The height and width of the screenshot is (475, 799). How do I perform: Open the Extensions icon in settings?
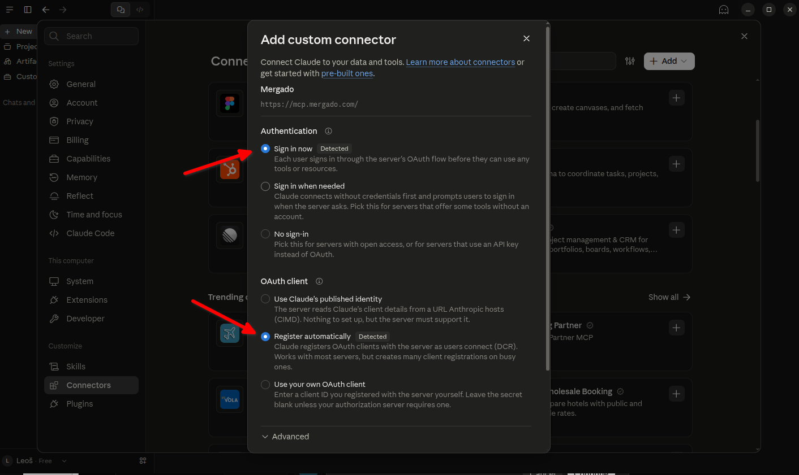coord(54,300)
